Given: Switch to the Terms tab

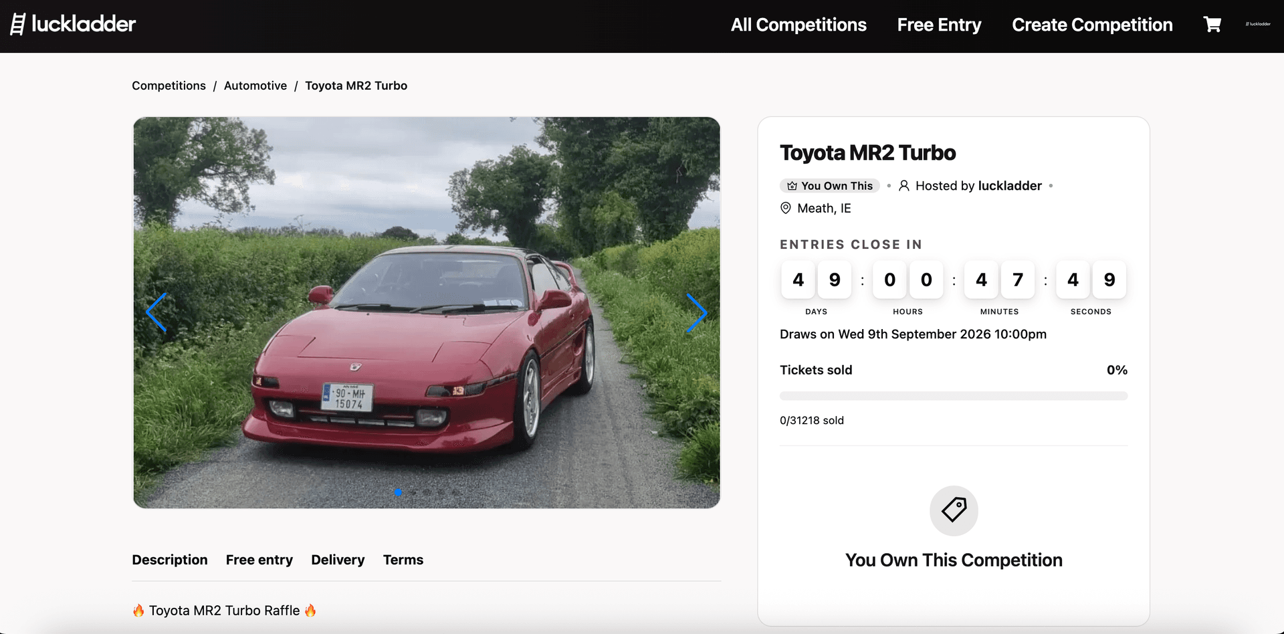Looking at the screenshot, I should click(x=403, y=560).
